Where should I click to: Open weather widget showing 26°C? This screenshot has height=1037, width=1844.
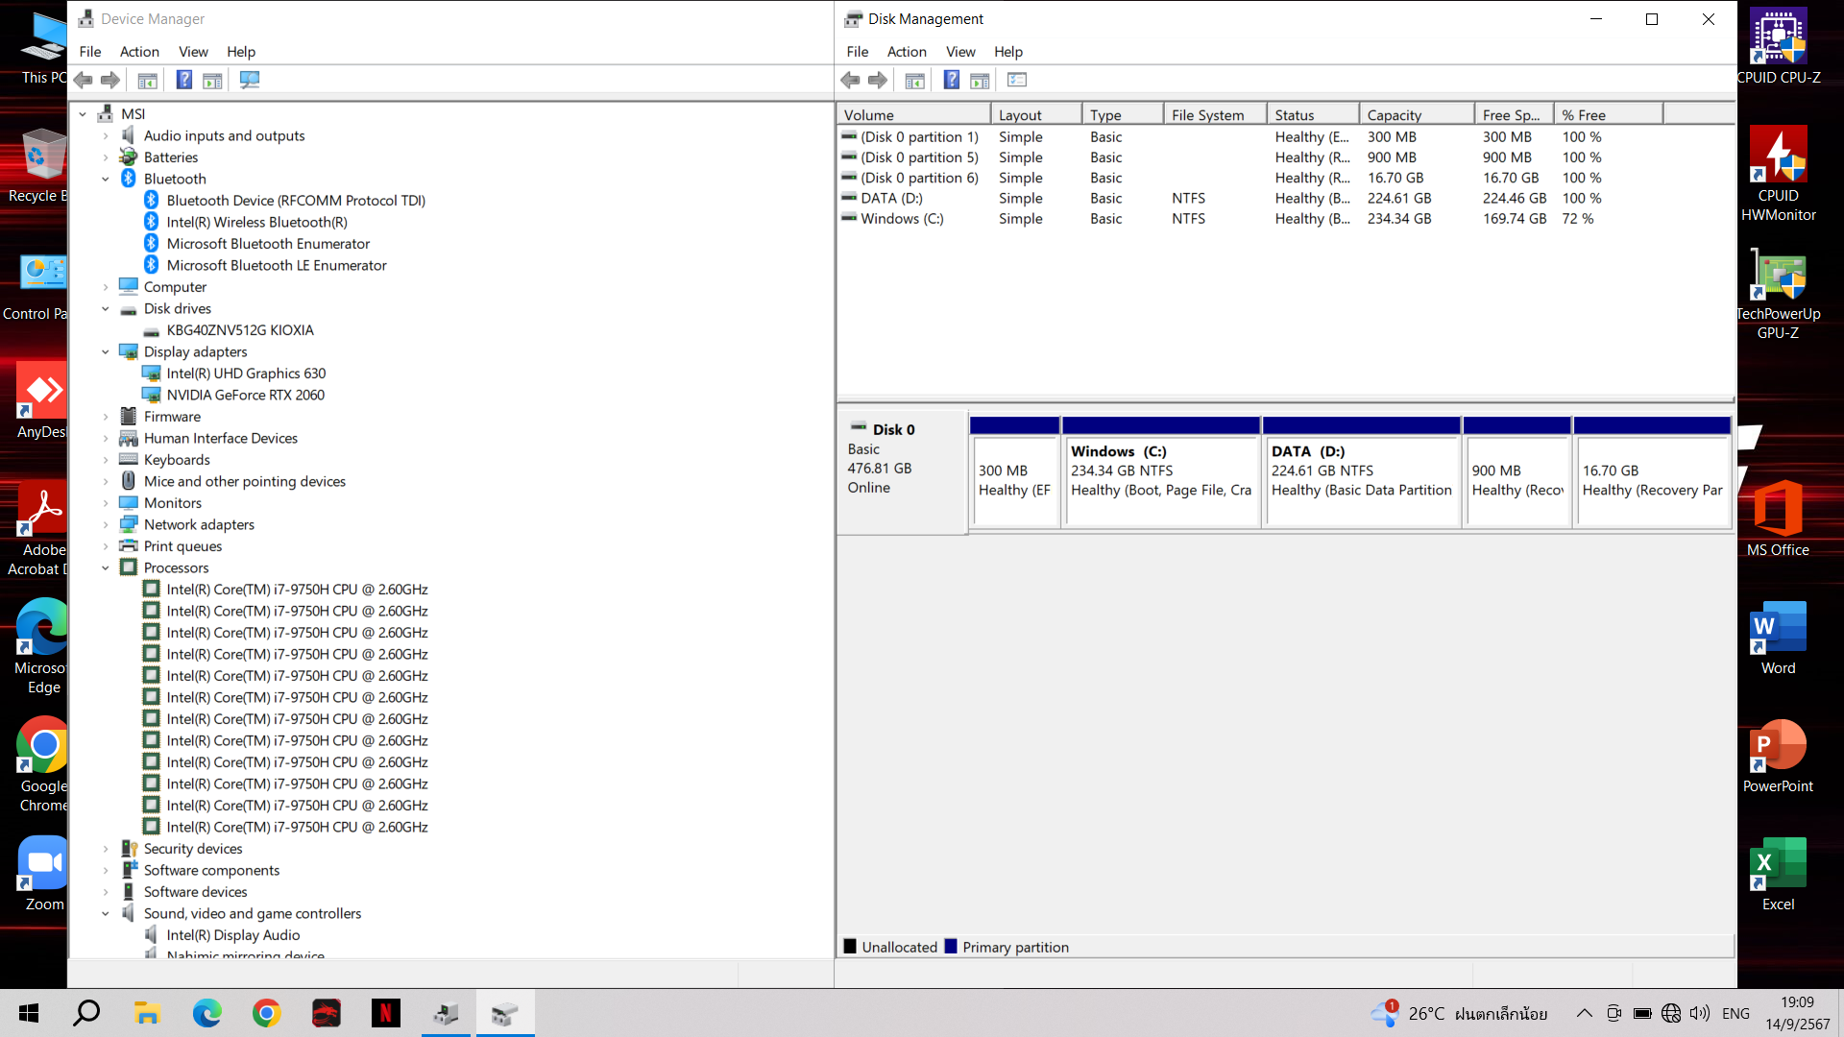click(x=1458, y=1013)
